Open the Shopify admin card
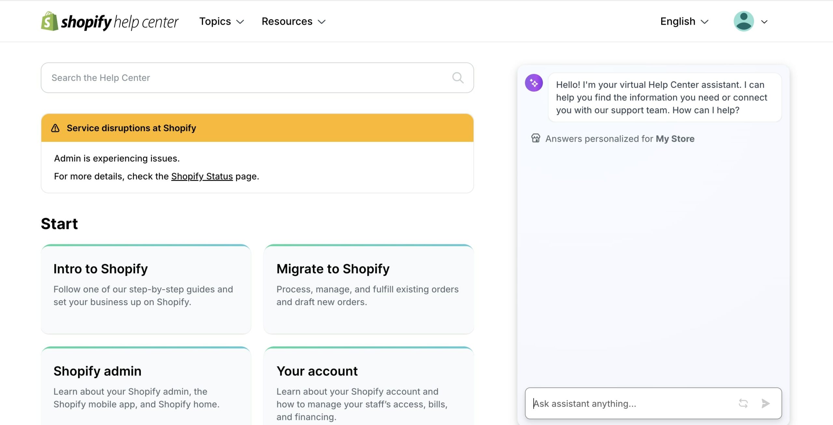 coord(146,386)
